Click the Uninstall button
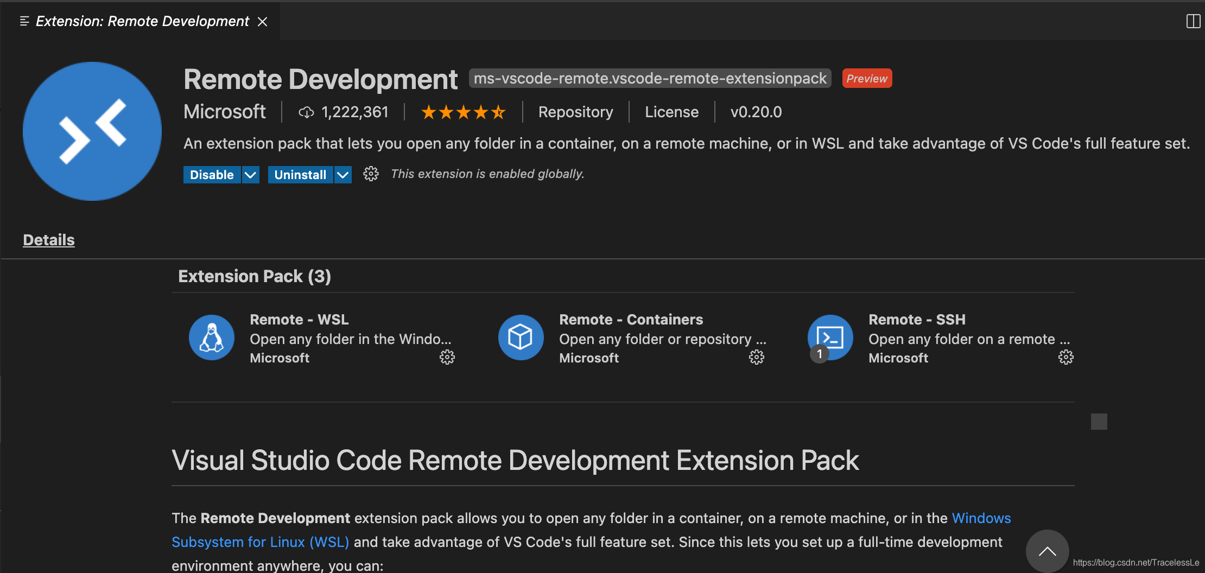1205x573 pixels. pos(300,175)
